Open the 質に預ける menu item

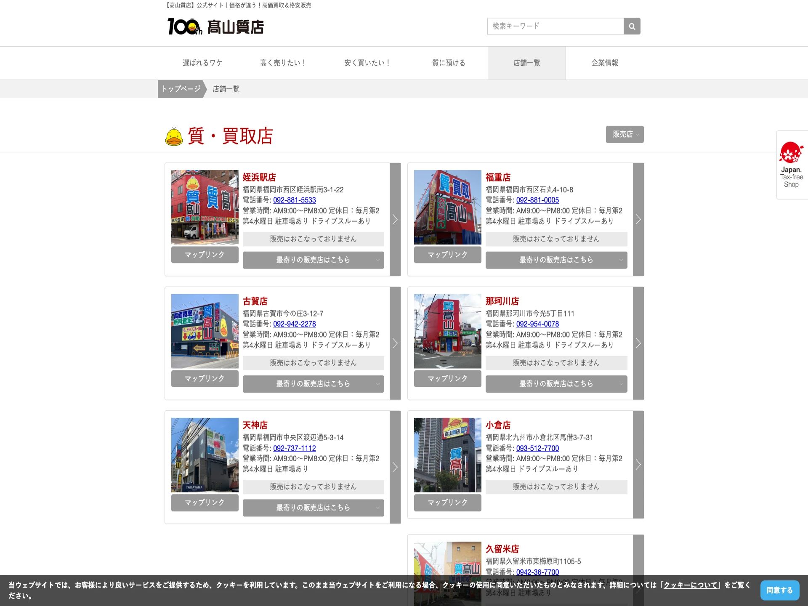coord(449,63)
